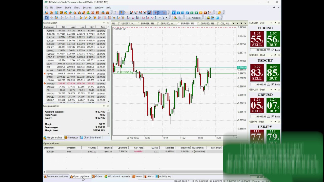Switch to USDJPY, M1 chart tab
The width and height of the screenshot is (324, 182).
tap(128, 24)
